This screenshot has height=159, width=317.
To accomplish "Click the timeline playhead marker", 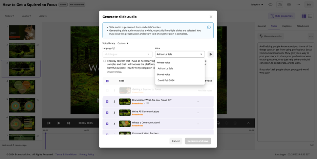I will [45, 133].
